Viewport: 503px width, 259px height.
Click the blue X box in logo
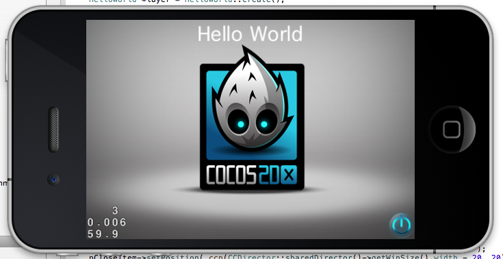pos(289,175)
